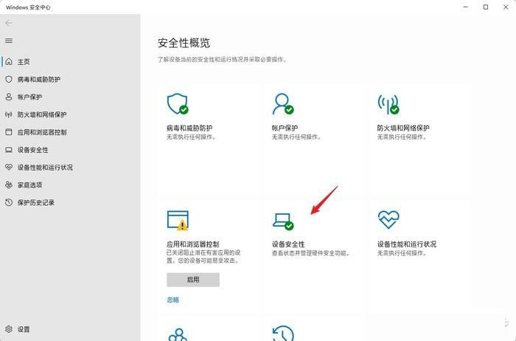Open the large heart icon in the 设备性能和运行状况 card
516x341 pixels.
pos(388,220)
